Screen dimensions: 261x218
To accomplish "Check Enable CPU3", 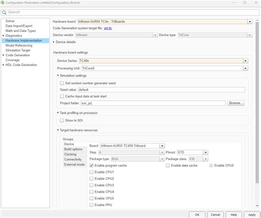I will click(91, 186).
